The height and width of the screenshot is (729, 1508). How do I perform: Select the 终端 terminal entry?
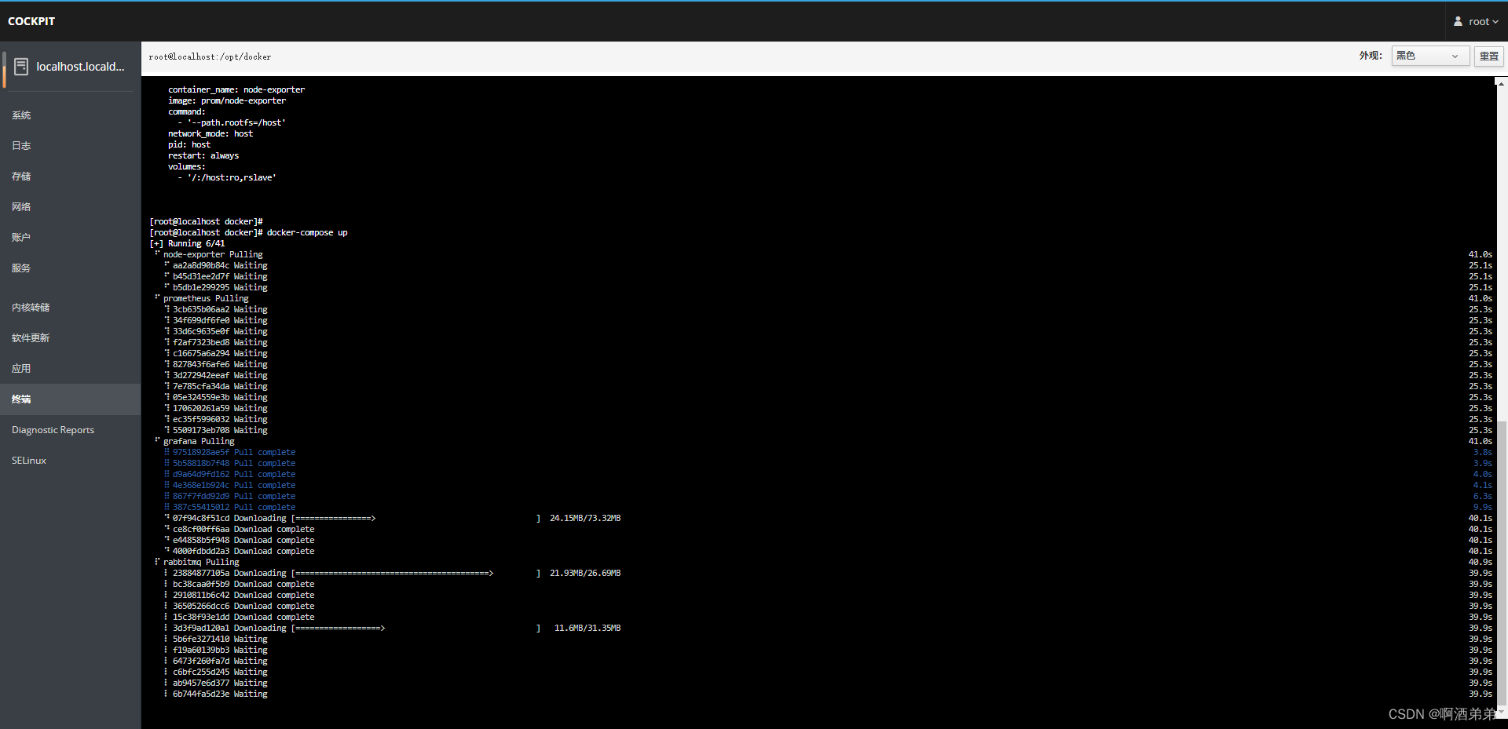(21, 399)
